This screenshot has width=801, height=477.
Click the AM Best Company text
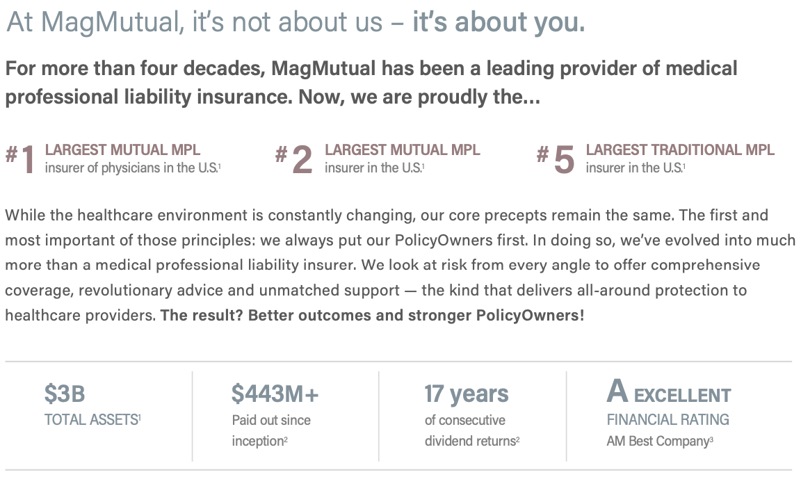[x=658, y=441]
